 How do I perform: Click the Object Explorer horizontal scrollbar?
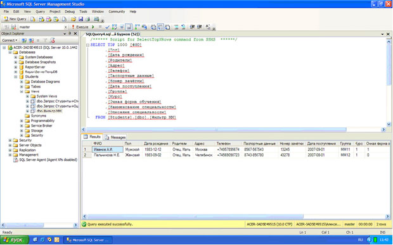coord(25,225)
